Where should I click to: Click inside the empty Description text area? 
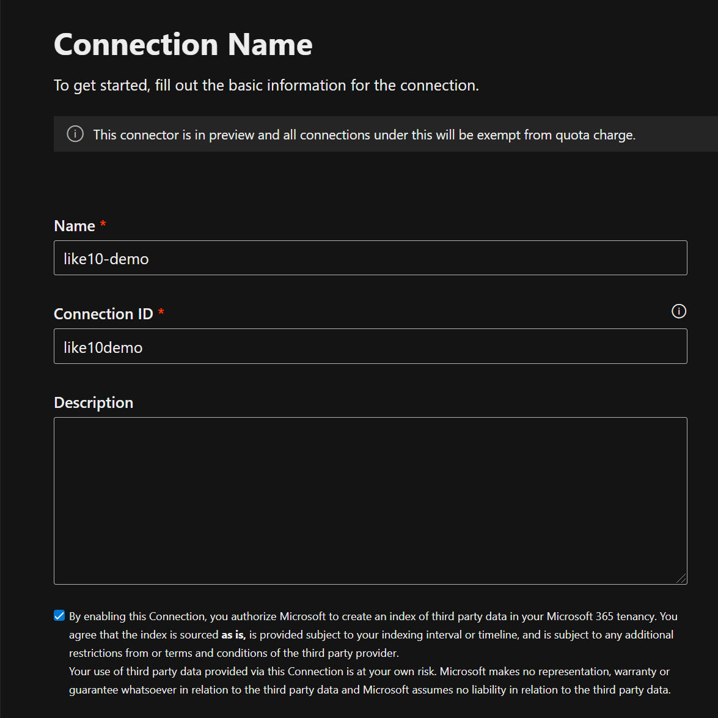[x=370, y=500]
